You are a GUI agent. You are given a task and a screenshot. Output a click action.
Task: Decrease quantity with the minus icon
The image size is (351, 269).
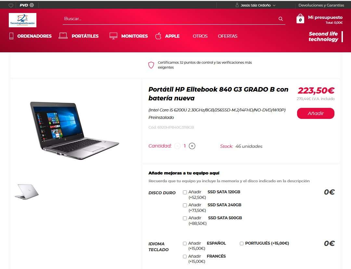click(177, 146)
